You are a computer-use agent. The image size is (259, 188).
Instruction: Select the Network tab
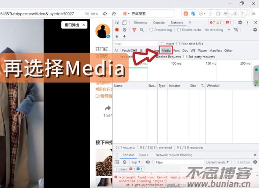click(x=177, y=22)
